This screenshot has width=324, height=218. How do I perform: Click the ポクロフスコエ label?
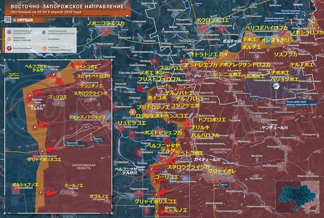pyautogui.click(x=212, y=20)
